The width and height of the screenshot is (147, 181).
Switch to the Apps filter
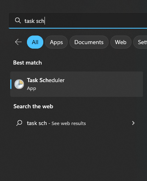56,42
